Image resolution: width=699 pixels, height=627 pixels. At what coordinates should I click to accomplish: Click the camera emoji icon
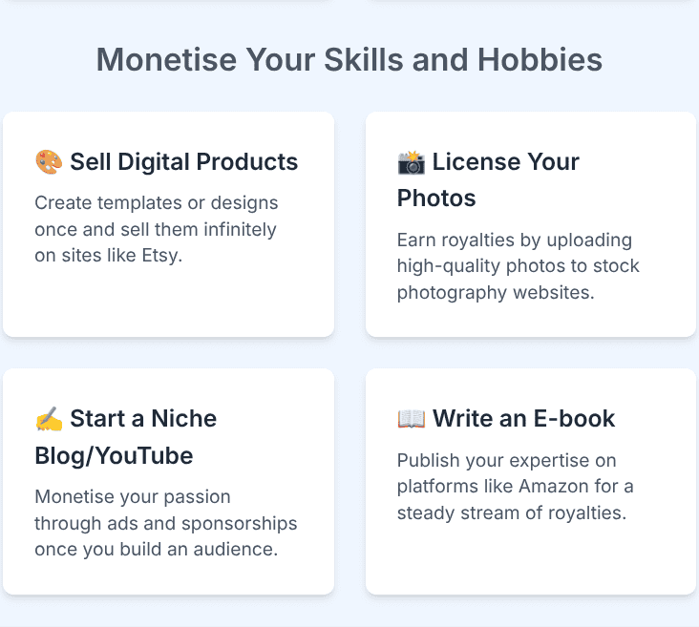[411, 162]
